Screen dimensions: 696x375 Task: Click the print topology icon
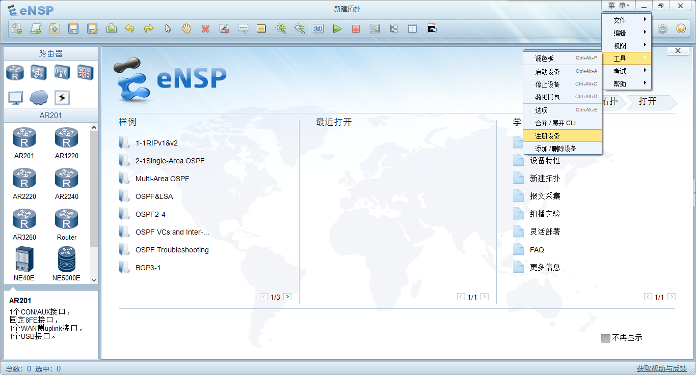click(x=111, y=29)
